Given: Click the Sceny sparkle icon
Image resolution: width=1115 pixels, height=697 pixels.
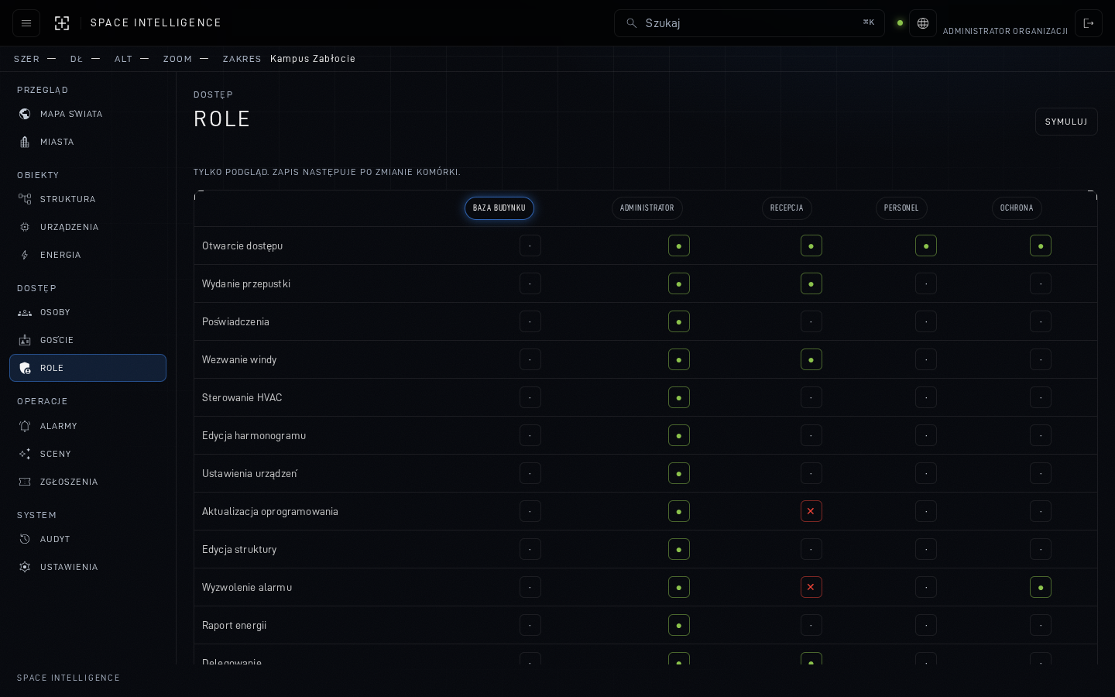Looking at the screenshot, I should (25, 454).
